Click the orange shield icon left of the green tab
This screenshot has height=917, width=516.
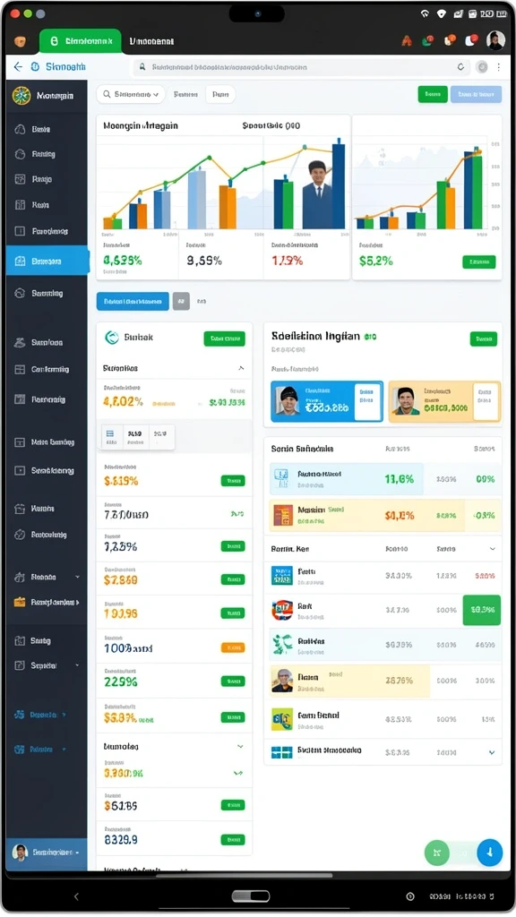tap(21, 41)
